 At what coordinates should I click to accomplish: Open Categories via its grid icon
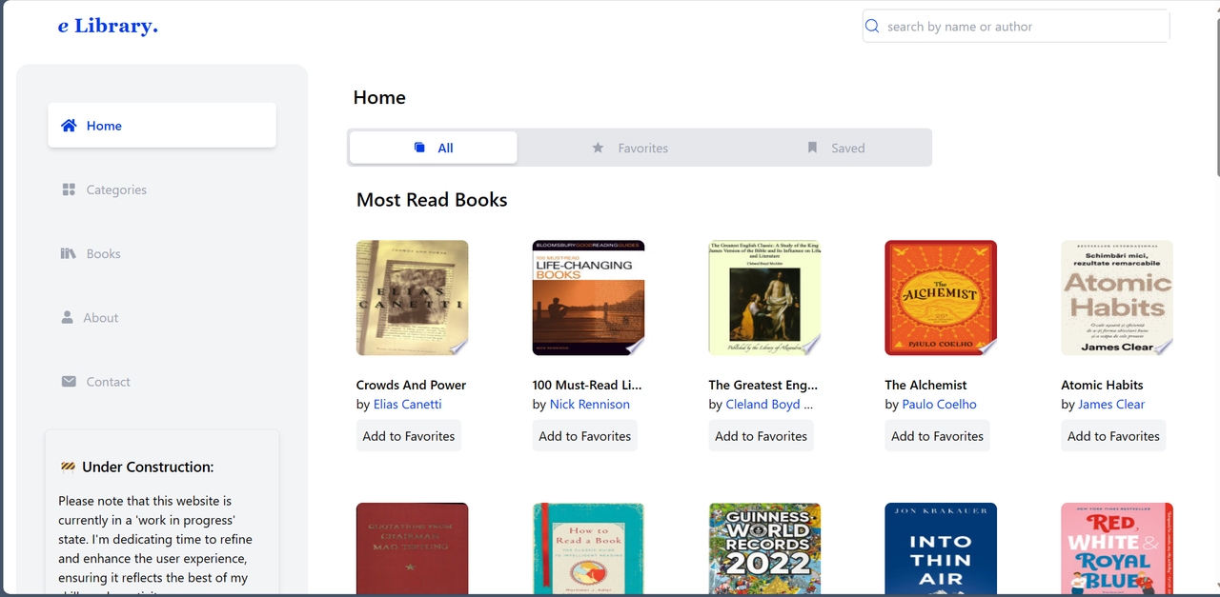pos(69,189)
